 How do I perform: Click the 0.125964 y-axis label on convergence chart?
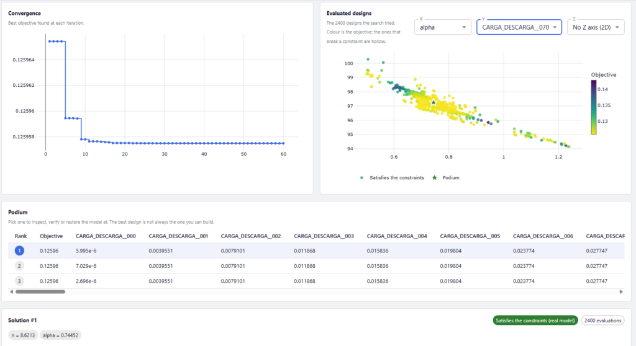(24, 60)
